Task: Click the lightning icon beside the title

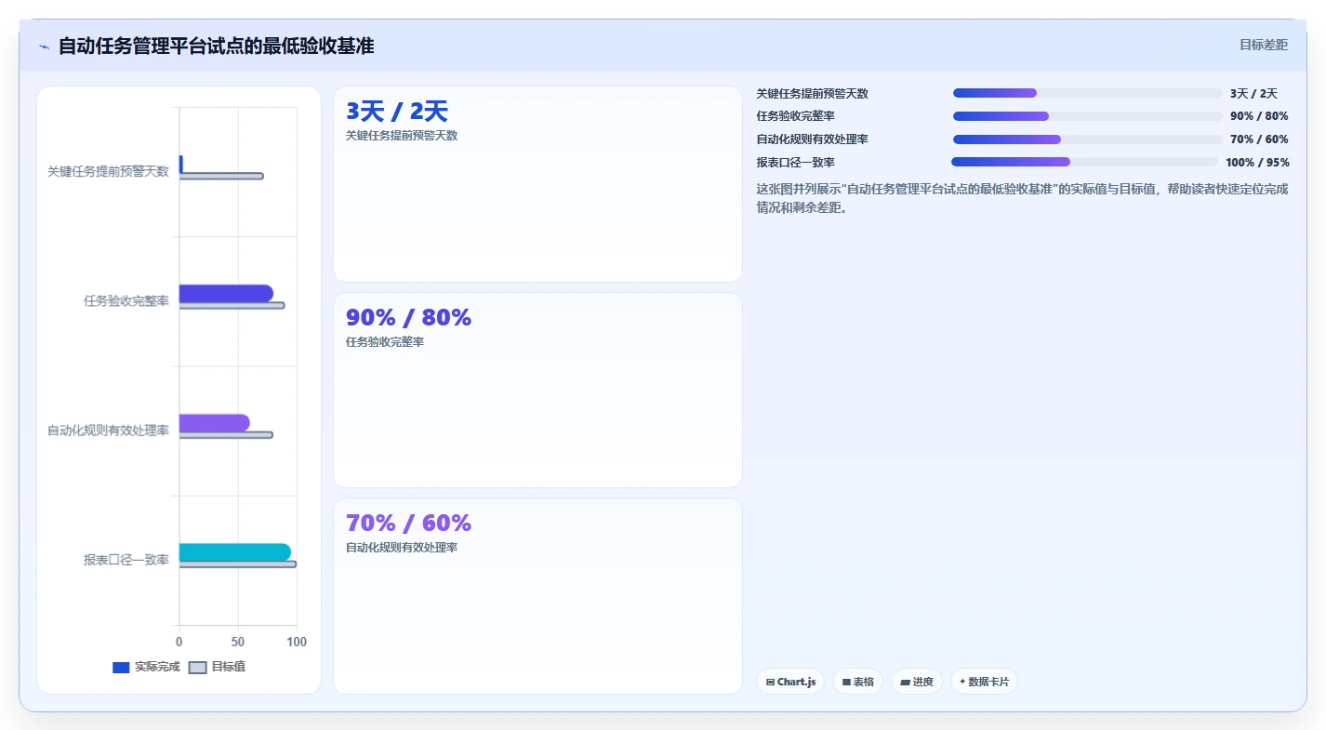Action: (44, 46)
